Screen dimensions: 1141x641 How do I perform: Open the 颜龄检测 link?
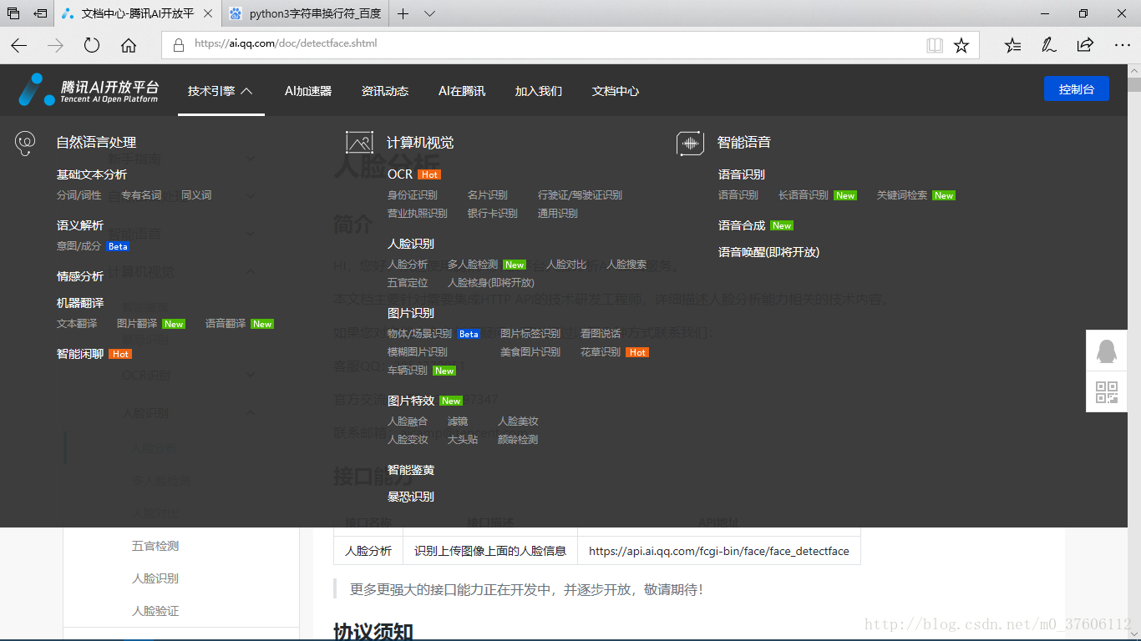(x=518, y=440)
